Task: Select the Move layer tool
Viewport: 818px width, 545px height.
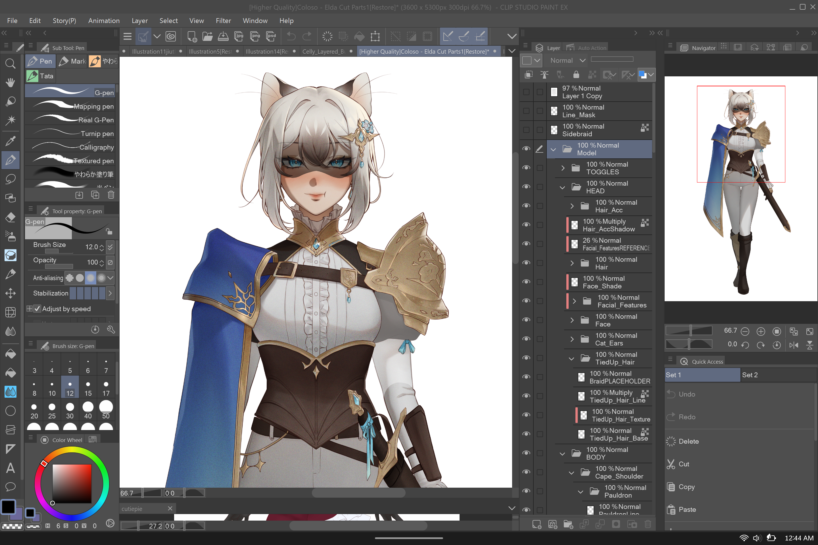Action: [x=11, y=293]
